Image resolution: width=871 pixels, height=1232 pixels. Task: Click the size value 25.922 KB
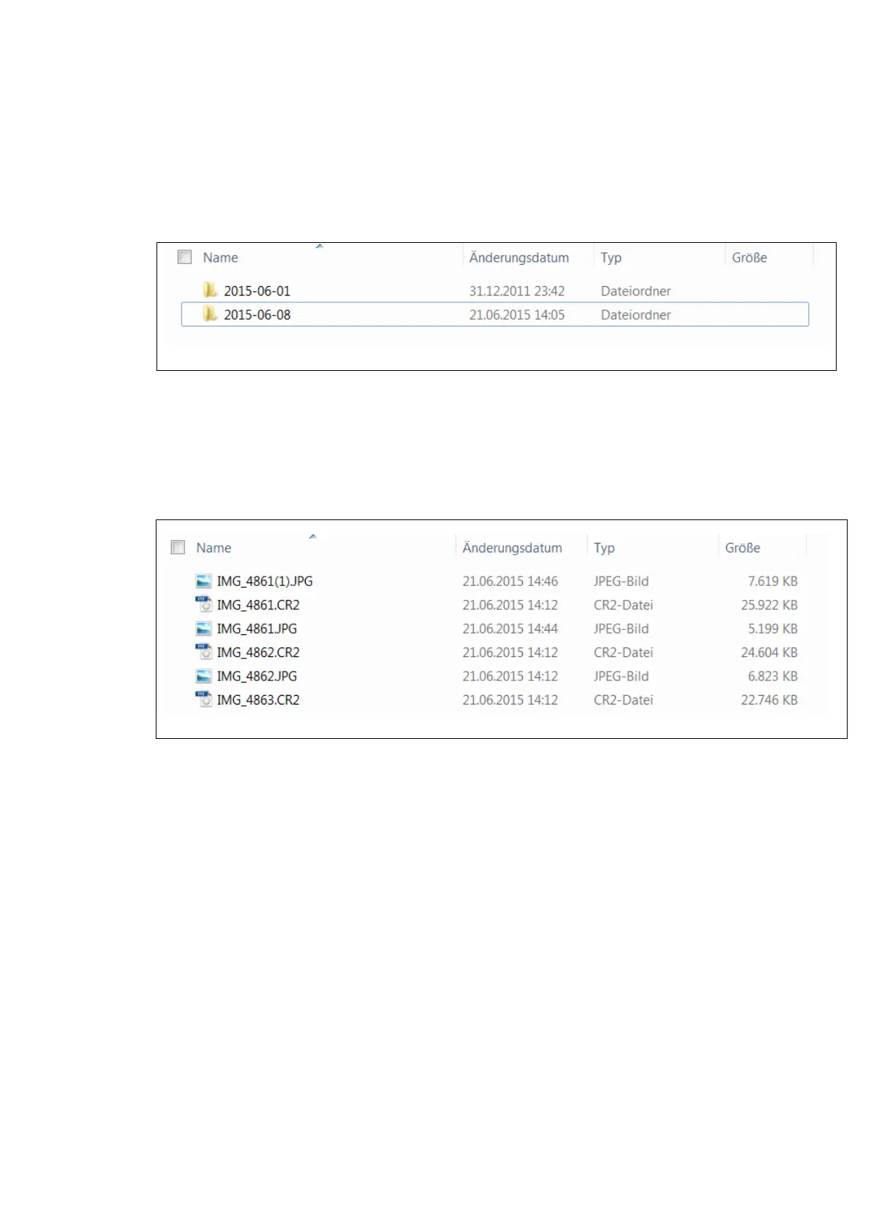tap(769, 605)
